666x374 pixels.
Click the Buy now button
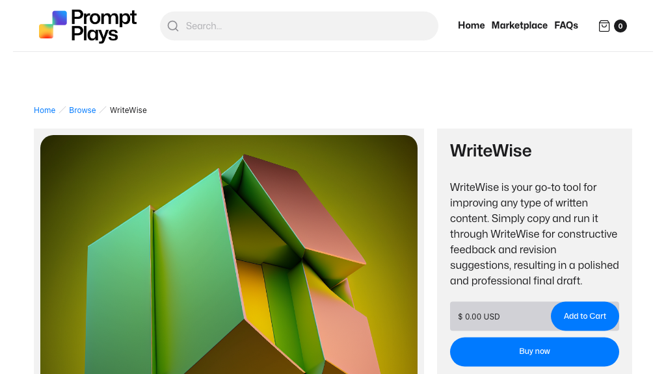tap(535, 351)
